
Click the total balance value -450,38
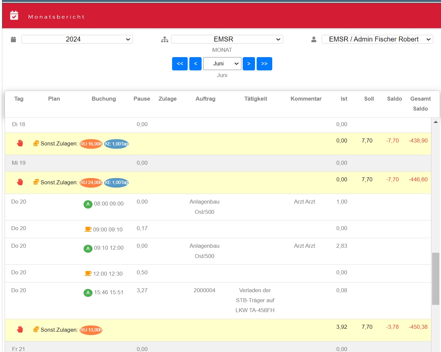(418, 327)
